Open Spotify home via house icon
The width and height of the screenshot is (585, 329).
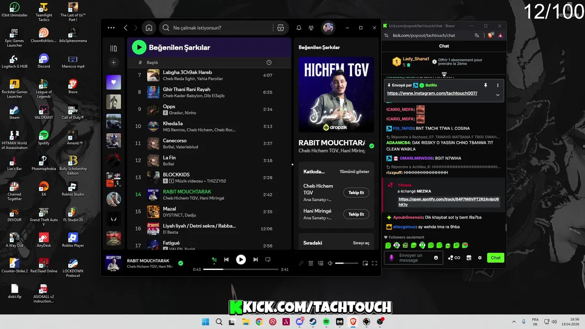[x=149, y=28]
